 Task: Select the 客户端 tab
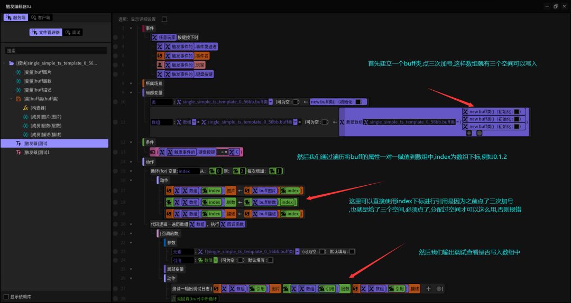(x=41, y=17)
